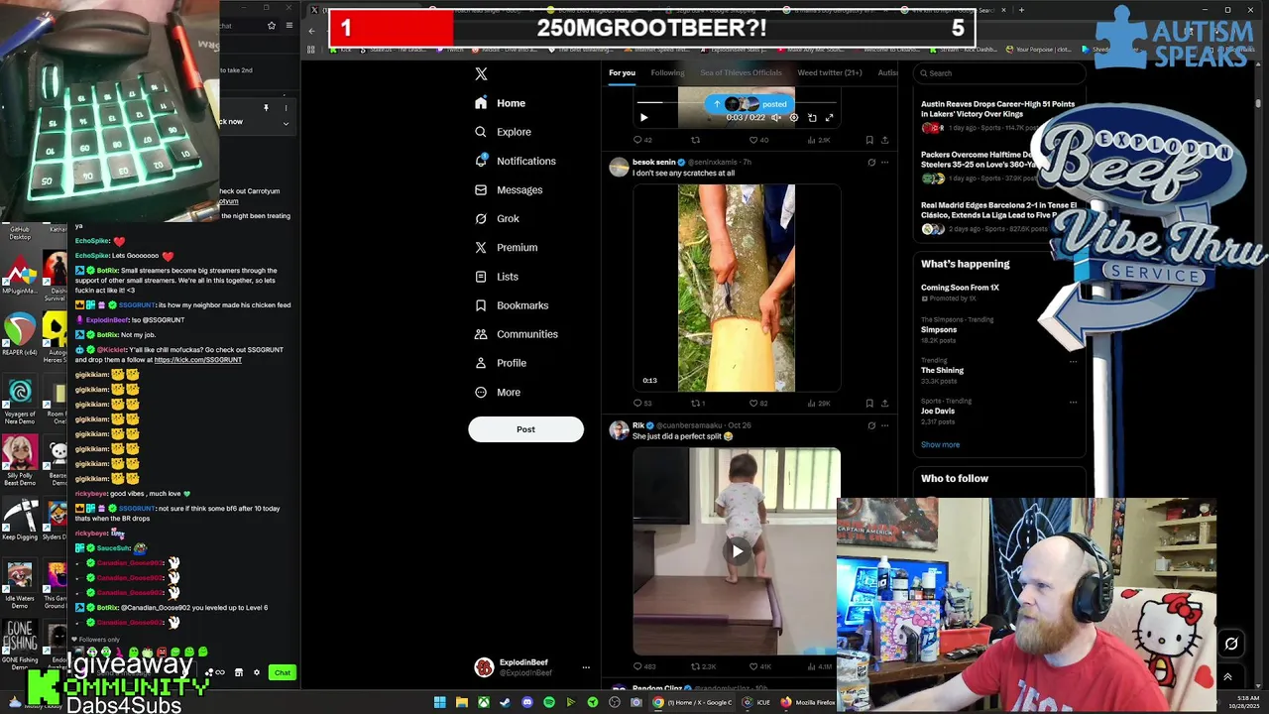Open Explore in the X sidebar
Viewport: 1269px width, 714px height.
tap(503, 132)
